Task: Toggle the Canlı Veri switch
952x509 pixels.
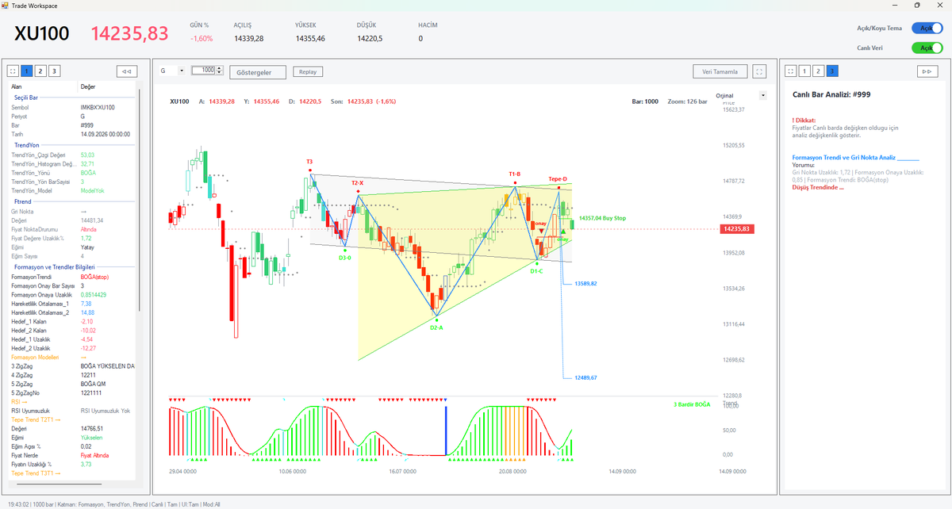Action: point(927,48)
